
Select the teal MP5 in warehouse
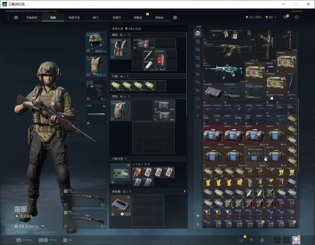(224, 72)
